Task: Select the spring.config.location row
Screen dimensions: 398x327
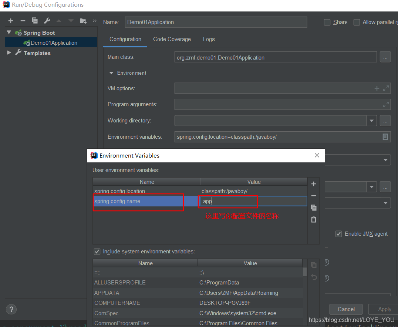Action: pyautogui.click(x=200, y=191)
